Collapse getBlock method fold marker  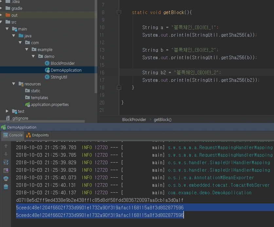[119, 12]
